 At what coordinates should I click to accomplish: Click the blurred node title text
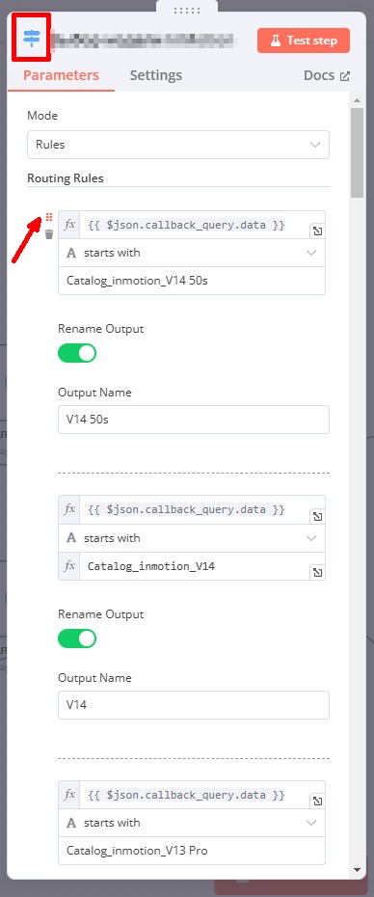143,41
